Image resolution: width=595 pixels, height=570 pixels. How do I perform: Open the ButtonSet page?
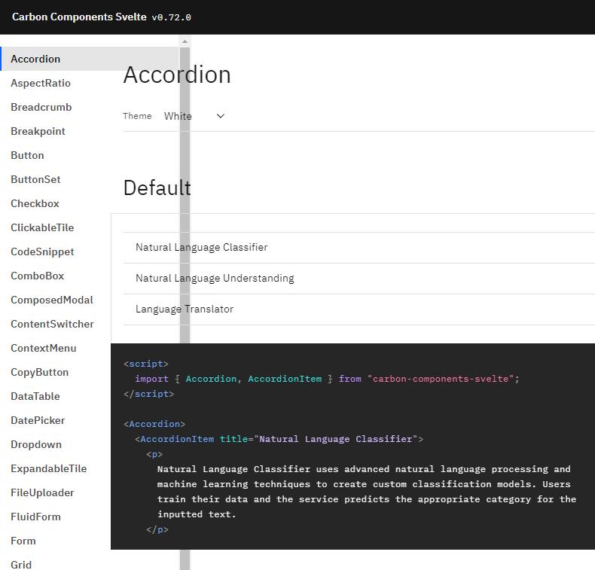[35, 179]
